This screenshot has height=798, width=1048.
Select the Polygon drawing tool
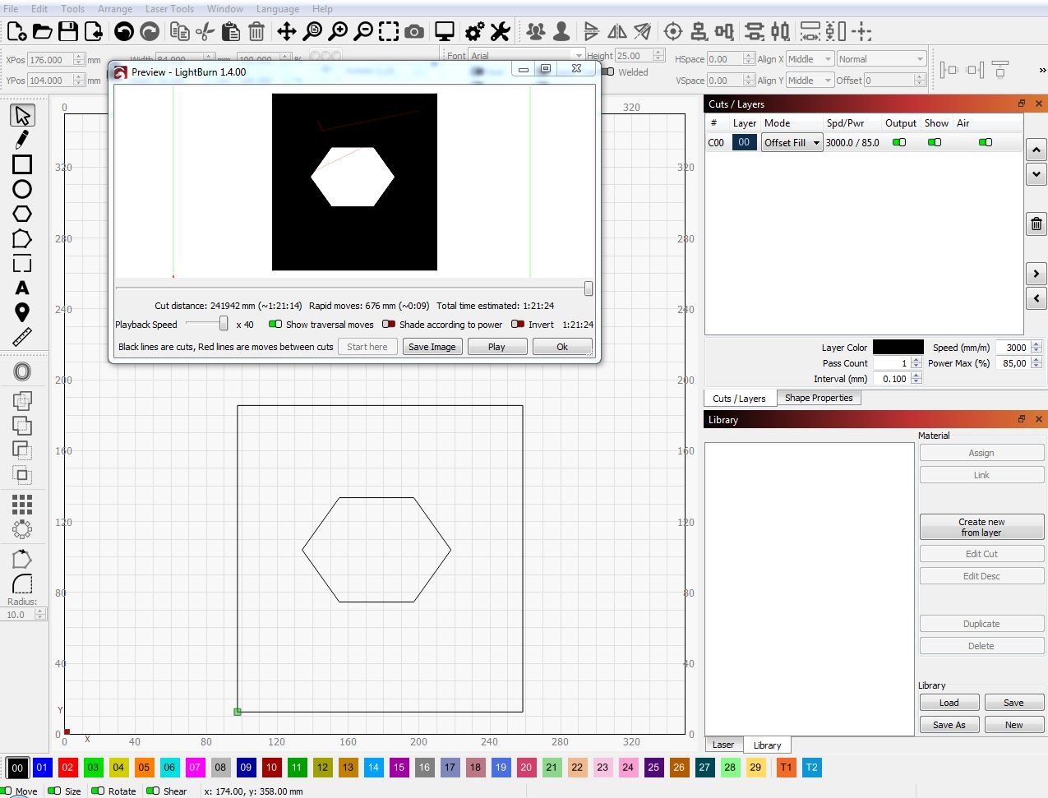pos(22,214)
